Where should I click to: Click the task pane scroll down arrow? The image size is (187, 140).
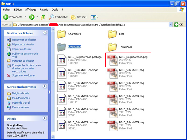coord(53,137)
